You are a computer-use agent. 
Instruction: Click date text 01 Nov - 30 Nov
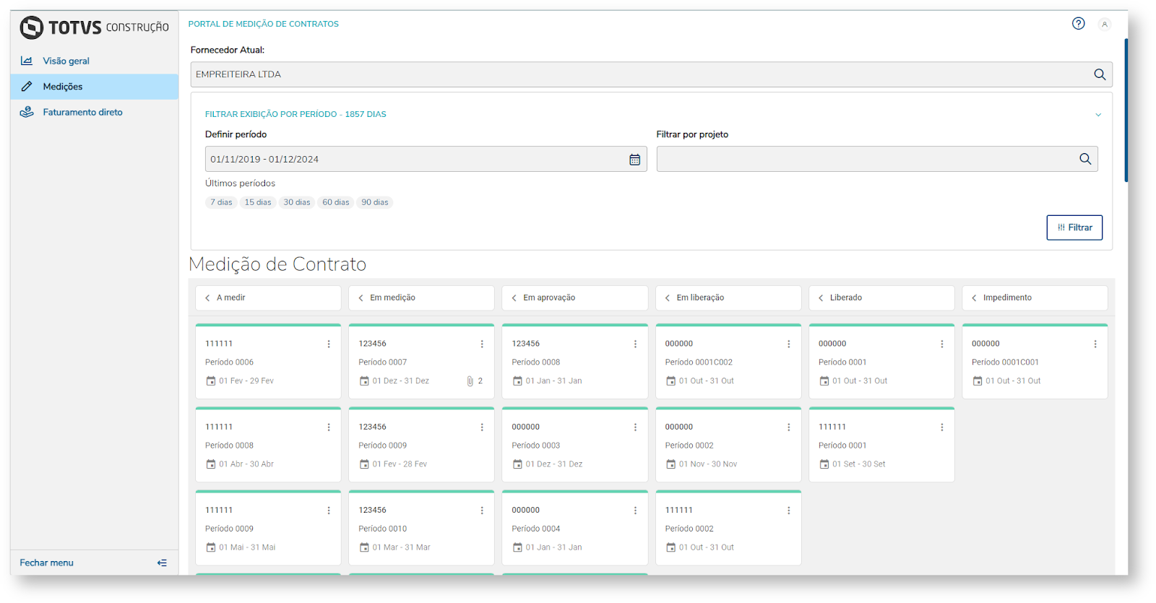[708, 464]
